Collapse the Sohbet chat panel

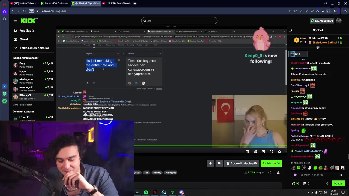291,30
